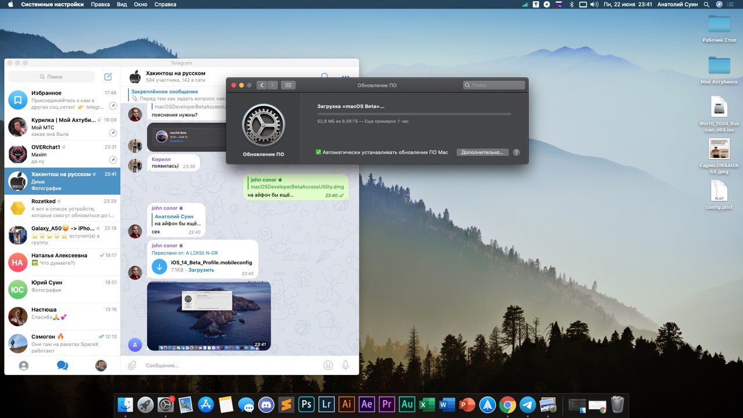The height and width of the screenshot is (418, 743).
Task: Click the macOS Beta download progress bar
Action: [414, 114]
